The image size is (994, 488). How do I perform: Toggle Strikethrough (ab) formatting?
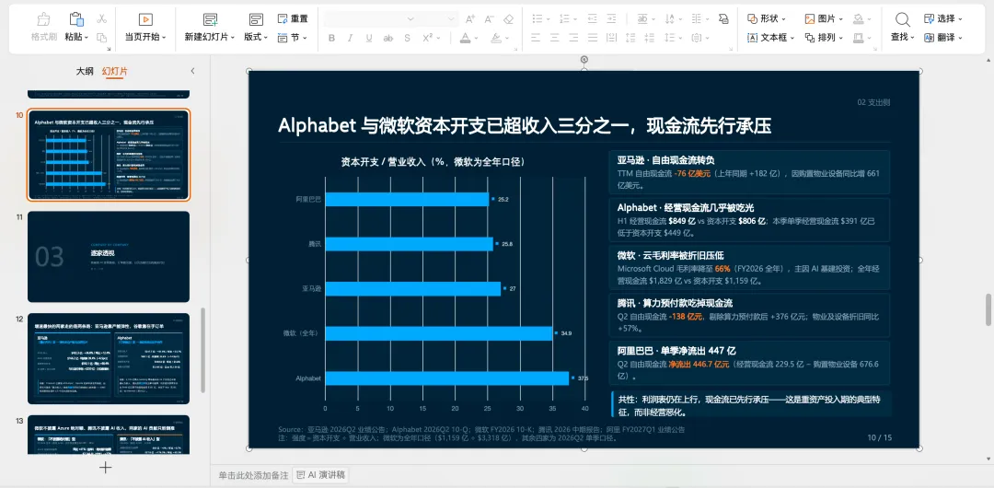[388, 38]
